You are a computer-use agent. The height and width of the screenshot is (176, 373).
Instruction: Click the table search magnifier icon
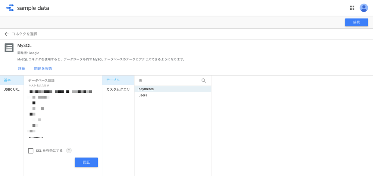click(204, 81)
